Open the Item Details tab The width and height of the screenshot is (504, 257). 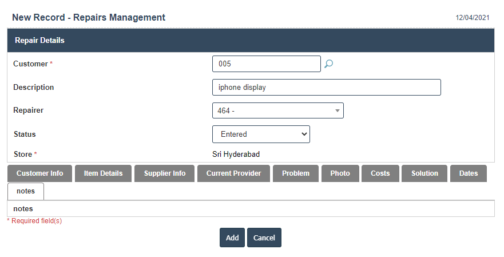(x=103, y=173)
